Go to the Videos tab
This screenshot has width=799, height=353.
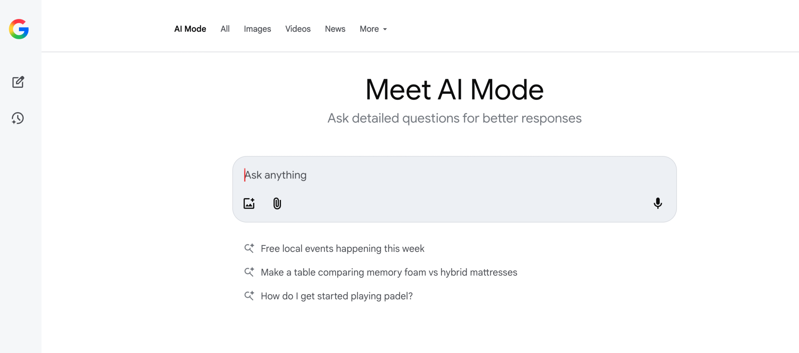(x=298, y=29)
